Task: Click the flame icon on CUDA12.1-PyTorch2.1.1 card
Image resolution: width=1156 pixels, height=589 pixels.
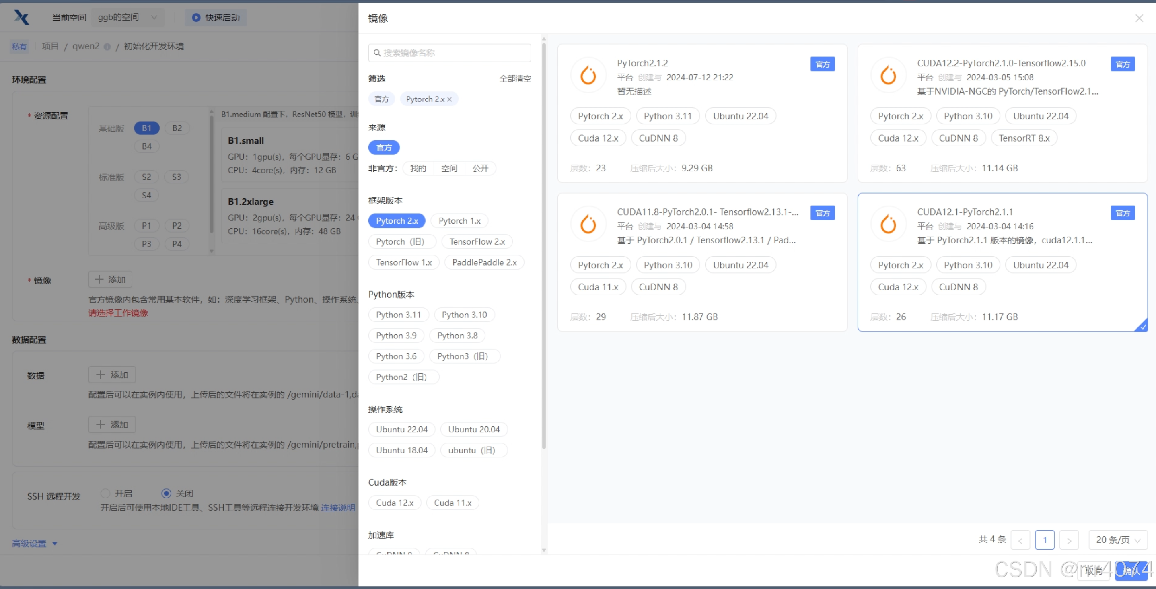Action: 888,224
